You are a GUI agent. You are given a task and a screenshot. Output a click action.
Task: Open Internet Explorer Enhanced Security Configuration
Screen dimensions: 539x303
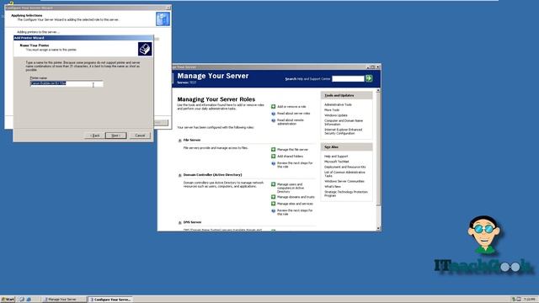[343, 131]
